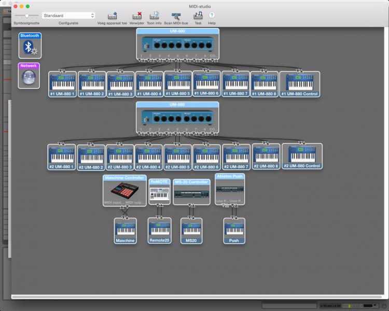Select the Push keyboard device
The height and width of the screenshot is (311, 389).
(234, 231)
